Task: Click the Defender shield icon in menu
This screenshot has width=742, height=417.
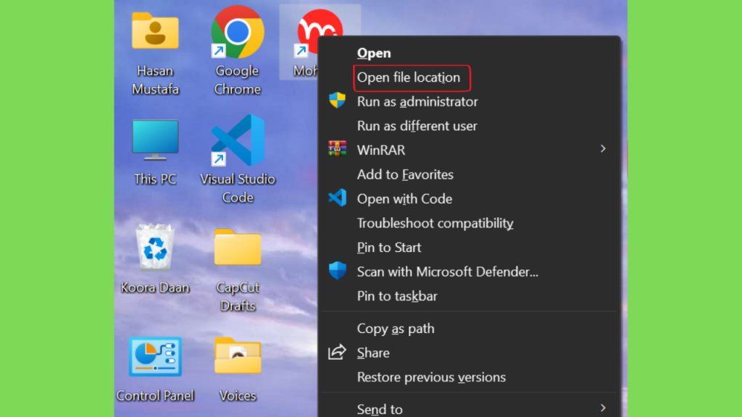Action: 338,271
